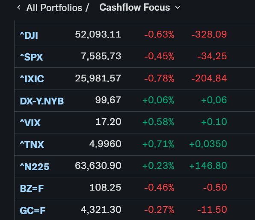Select the BZ=F price 108.25

point(105,188)
